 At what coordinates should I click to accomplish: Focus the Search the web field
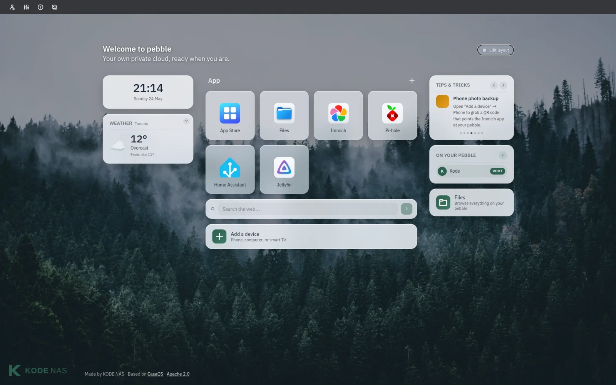[x=308, y=209]
